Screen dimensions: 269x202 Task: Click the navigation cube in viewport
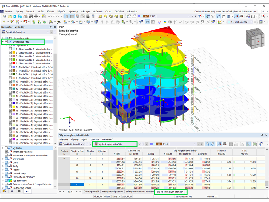pos(255,38)
